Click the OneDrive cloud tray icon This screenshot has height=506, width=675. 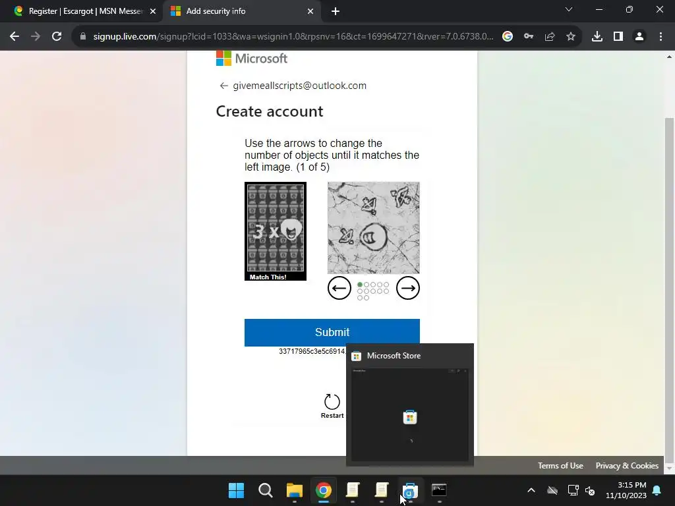tap(552, 490)
